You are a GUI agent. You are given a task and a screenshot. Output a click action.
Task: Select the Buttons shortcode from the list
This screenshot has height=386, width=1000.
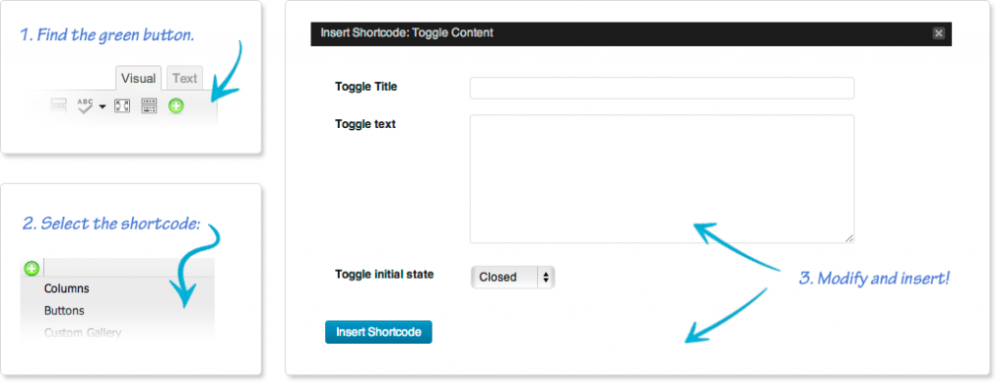(x=63, y=311)
